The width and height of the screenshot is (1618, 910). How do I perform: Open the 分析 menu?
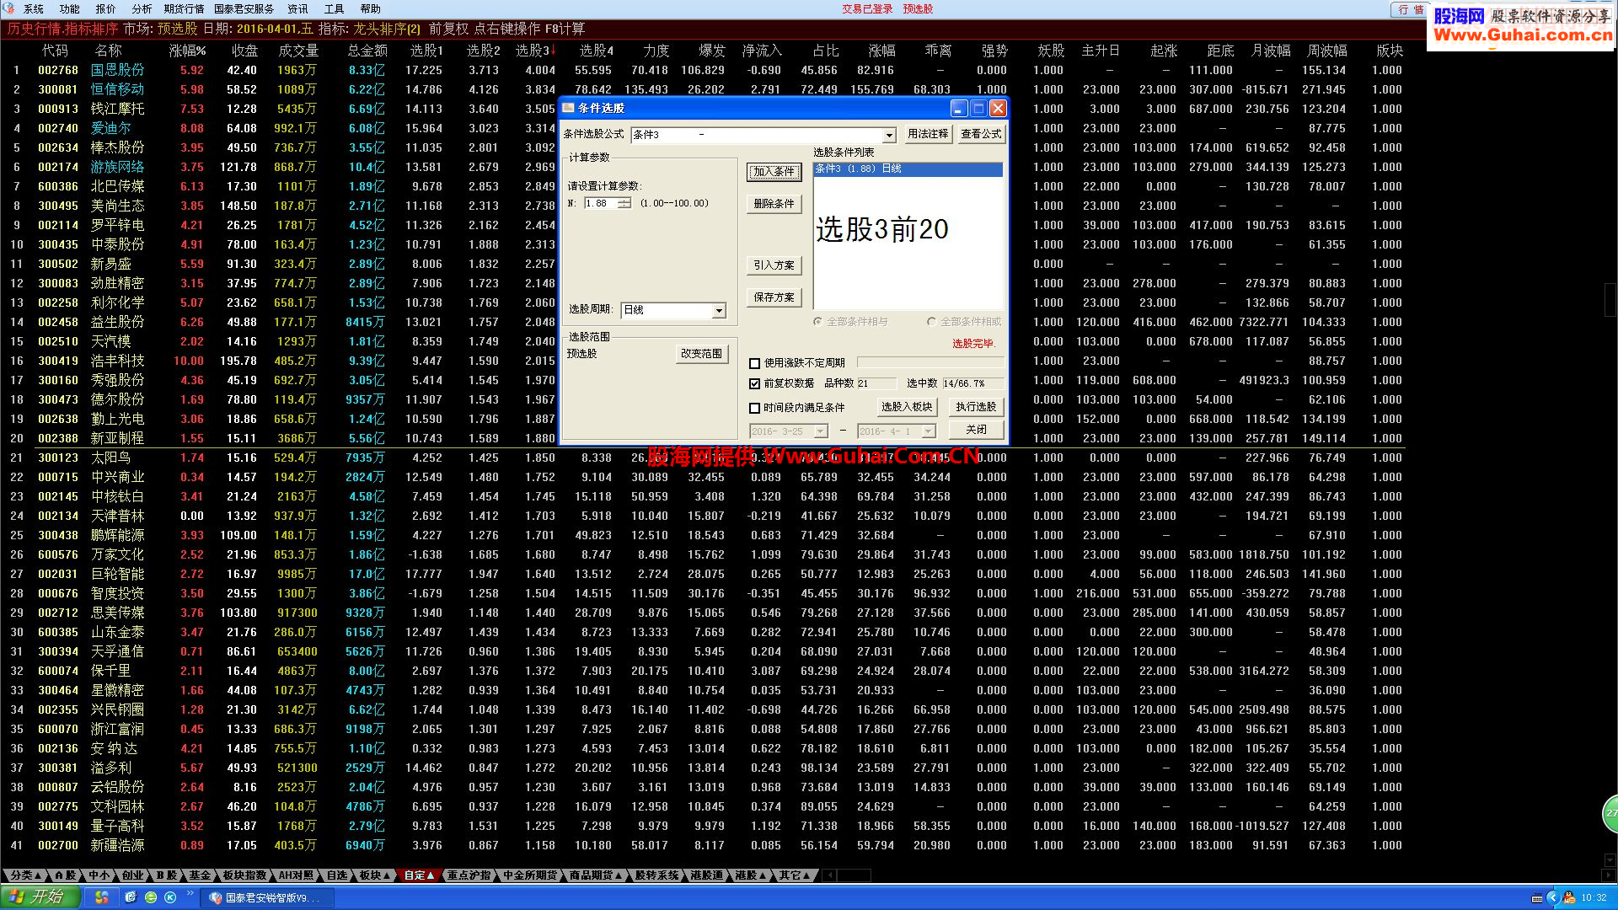click(142, 8)
